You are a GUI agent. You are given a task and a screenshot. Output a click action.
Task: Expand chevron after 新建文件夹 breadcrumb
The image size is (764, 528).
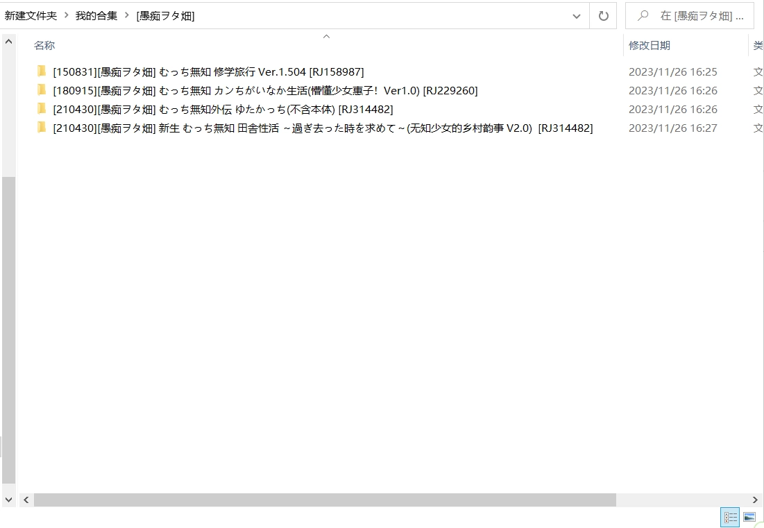66,15
